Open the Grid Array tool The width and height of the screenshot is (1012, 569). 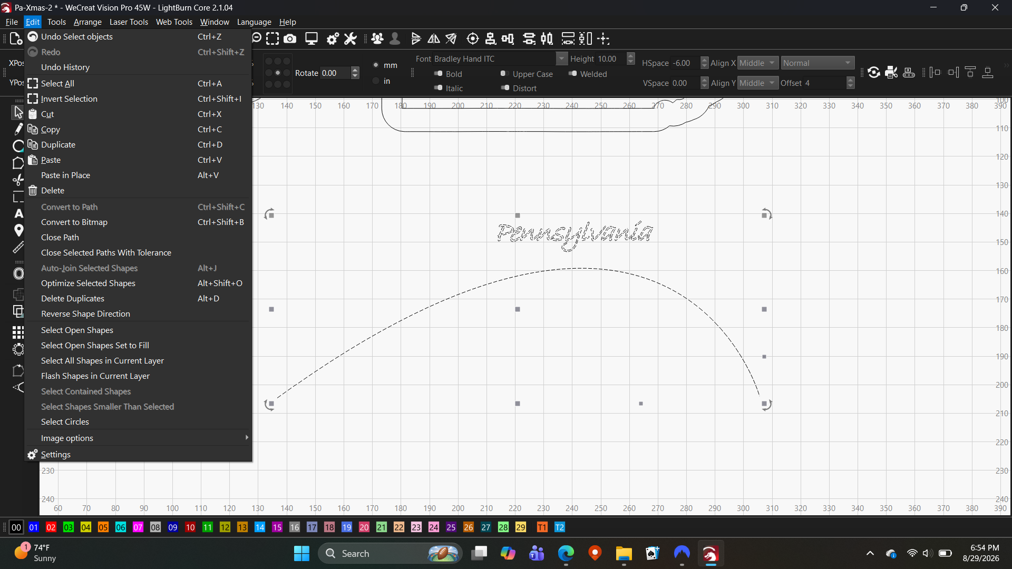(x=18, y=332)
